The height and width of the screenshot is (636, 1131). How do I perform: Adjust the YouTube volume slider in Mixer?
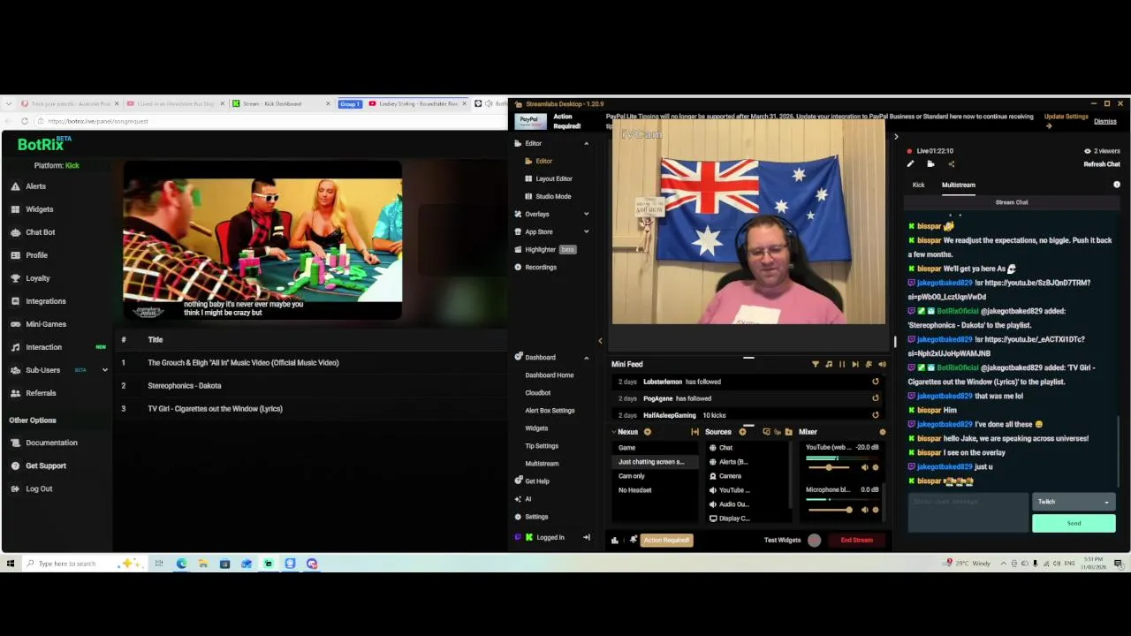[x=829, y=467]
